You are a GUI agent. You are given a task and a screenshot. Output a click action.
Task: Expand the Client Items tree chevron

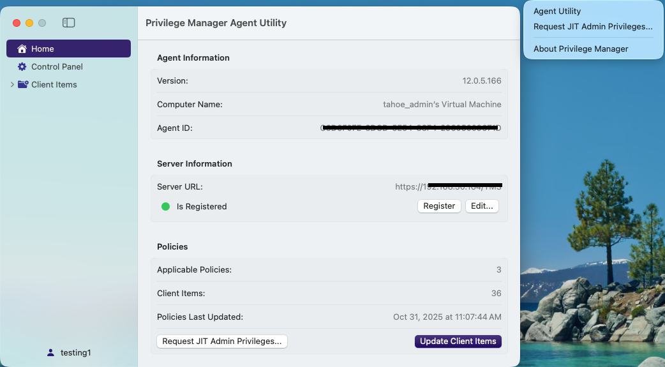(12, 85)
